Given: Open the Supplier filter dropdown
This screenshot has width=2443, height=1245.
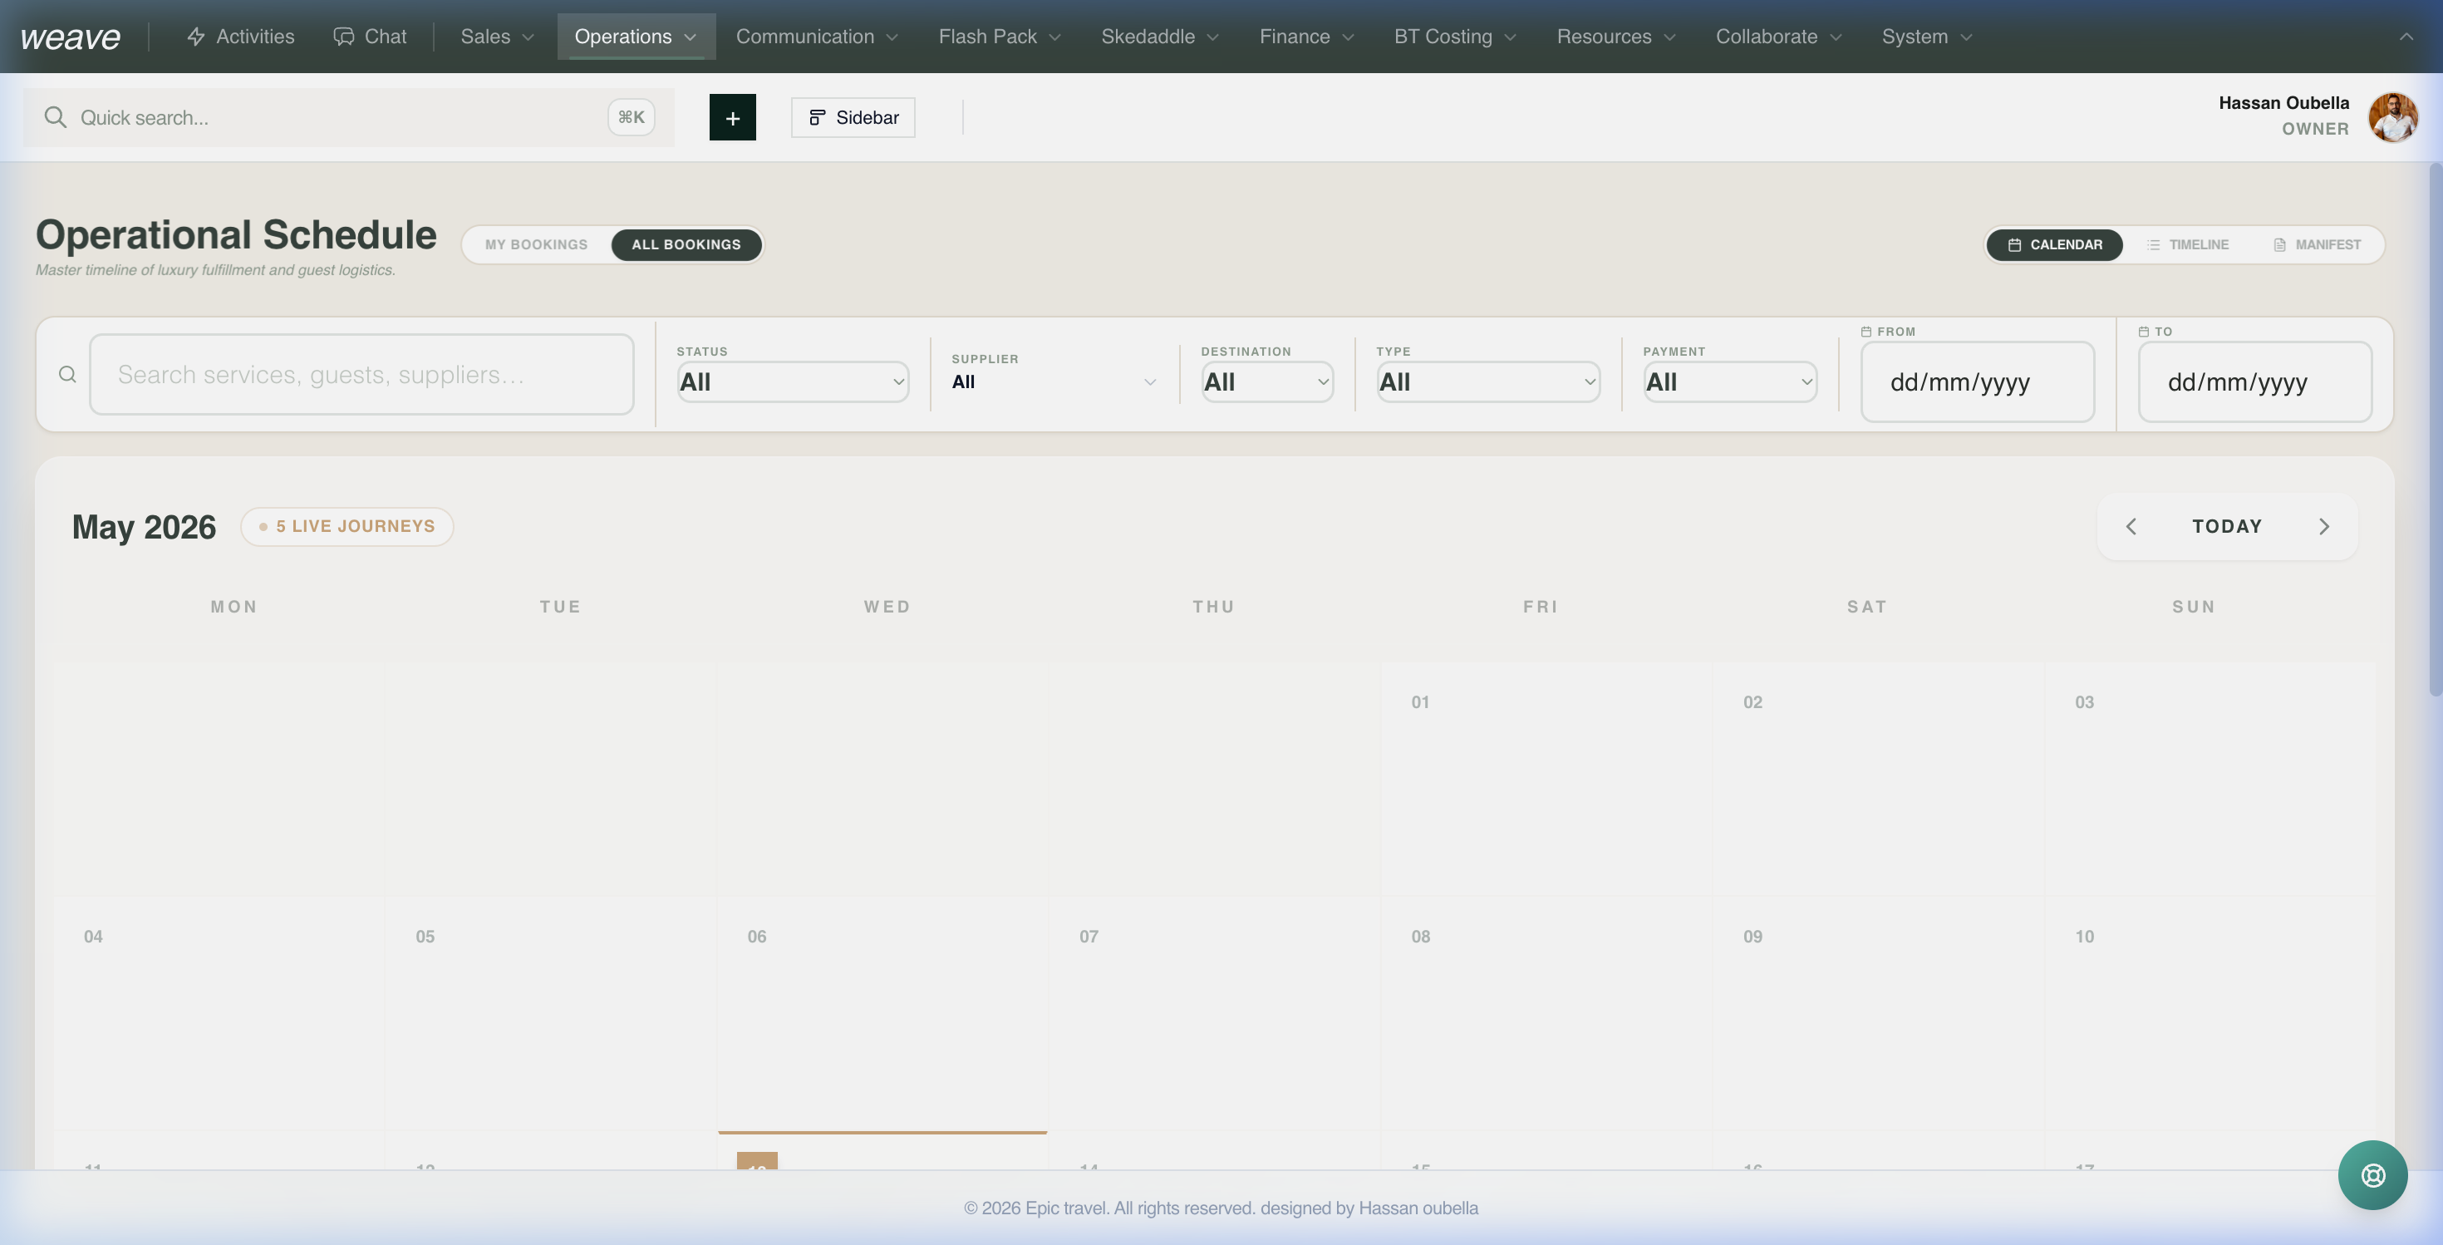Looking at the screenshot, I should coord(1054,382).
